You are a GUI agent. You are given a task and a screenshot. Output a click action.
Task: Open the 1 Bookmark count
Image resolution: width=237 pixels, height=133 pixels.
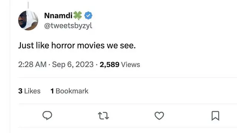click(69, 91)
